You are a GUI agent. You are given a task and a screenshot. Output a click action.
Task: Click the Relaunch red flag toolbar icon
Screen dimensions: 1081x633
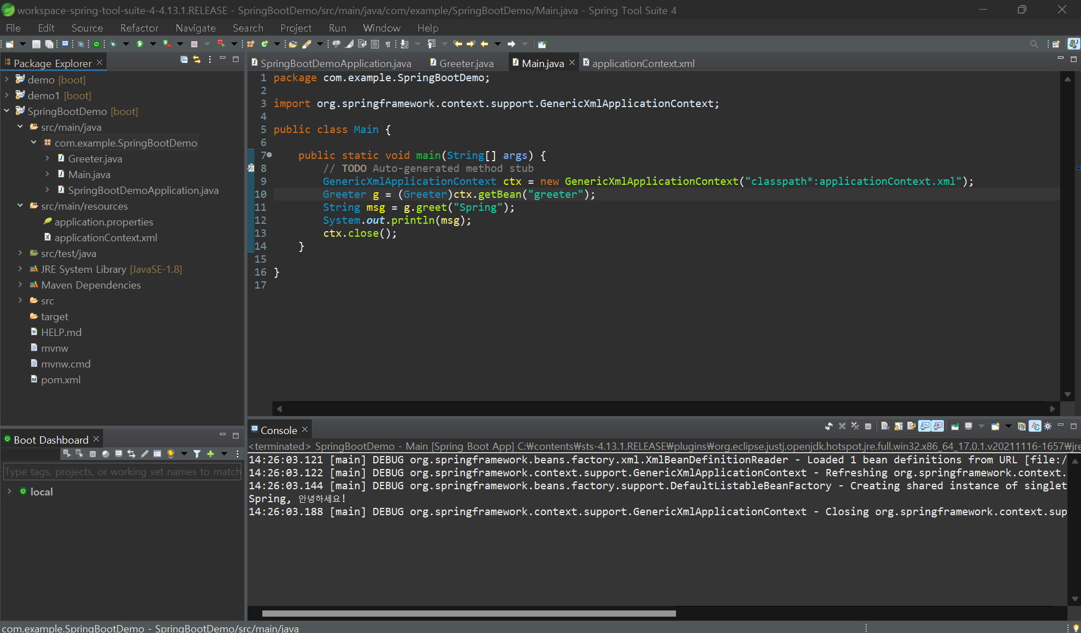221,44
